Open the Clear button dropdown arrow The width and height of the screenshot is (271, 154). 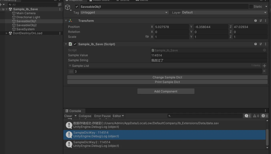[75, 116]
